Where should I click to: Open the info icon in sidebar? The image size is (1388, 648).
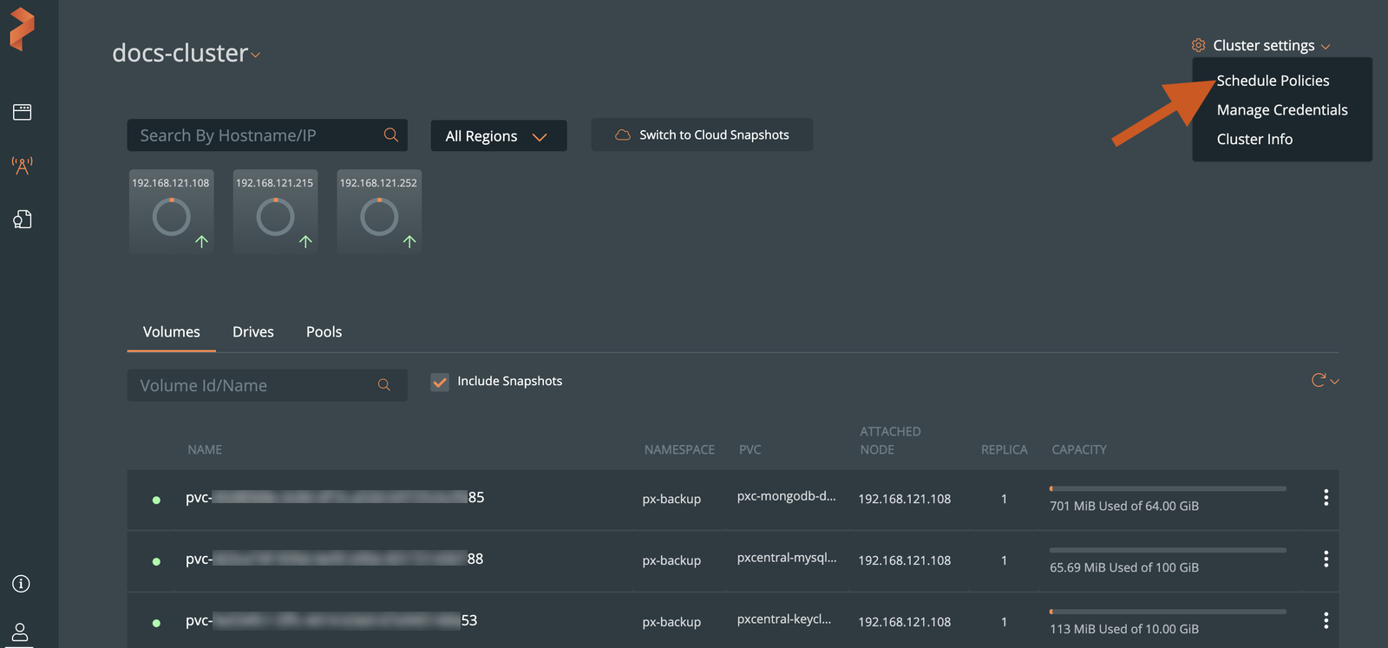coord(22,584)
